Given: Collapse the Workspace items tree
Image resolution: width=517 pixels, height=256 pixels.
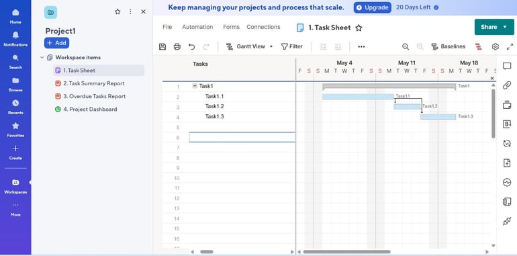Looking at the screenshot, I should [x=42, y=57].
